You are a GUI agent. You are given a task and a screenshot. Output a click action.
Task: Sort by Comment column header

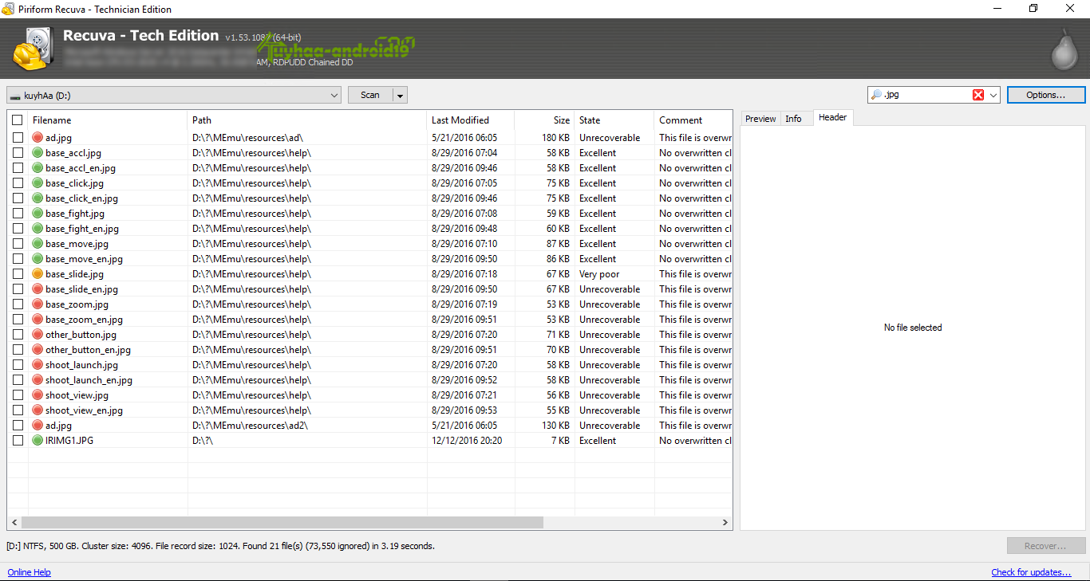coord(693,120)
